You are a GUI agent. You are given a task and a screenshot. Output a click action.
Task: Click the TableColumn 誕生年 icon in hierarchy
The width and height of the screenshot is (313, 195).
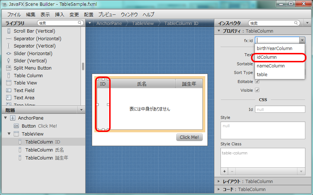[20, 158]
